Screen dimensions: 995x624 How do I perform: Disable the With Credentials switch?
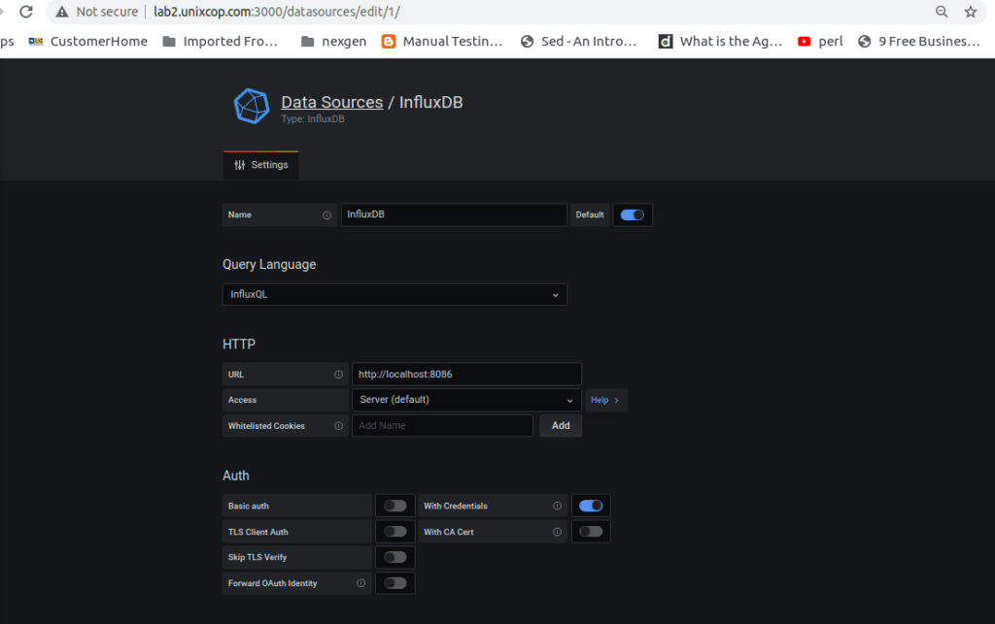[x=591, y=506]
